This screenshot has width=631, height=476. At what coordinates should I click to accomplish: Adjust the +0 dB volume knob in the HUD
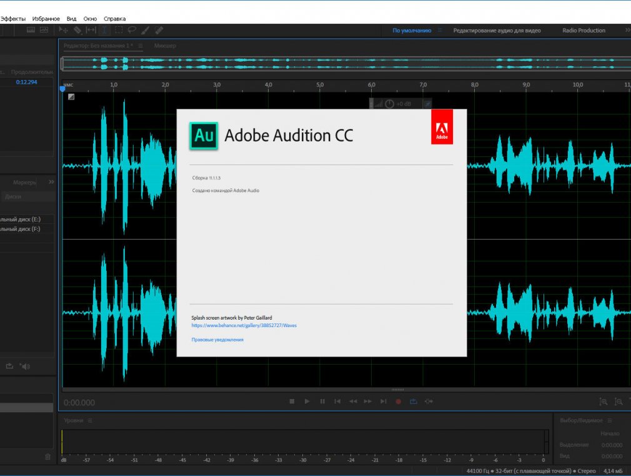tap(390, 104)
